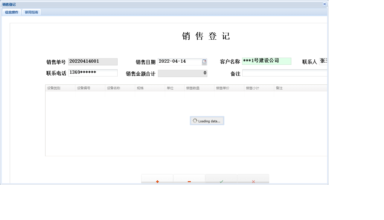Click the minus icon to remove selected row
384x220 pixels.
click(189, 181)
